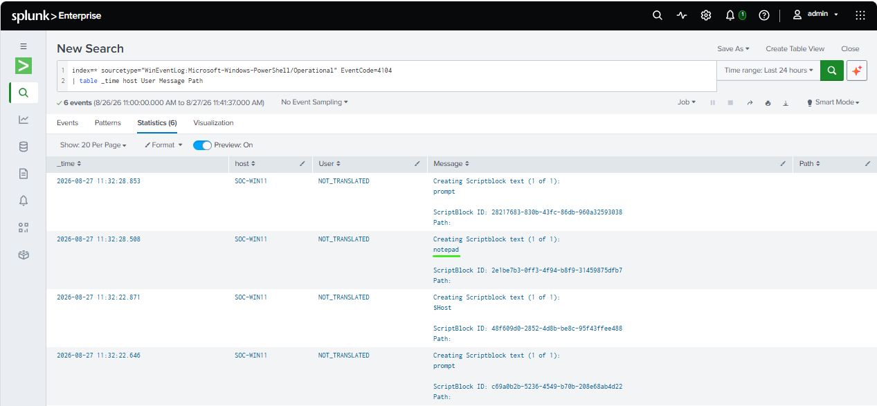Stop the search job
The image size is (877, 406).
pyautogui.click(x=730, y=102)
